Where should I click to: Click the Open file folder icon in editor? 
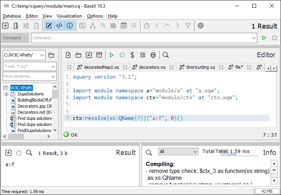pos(78,55)
